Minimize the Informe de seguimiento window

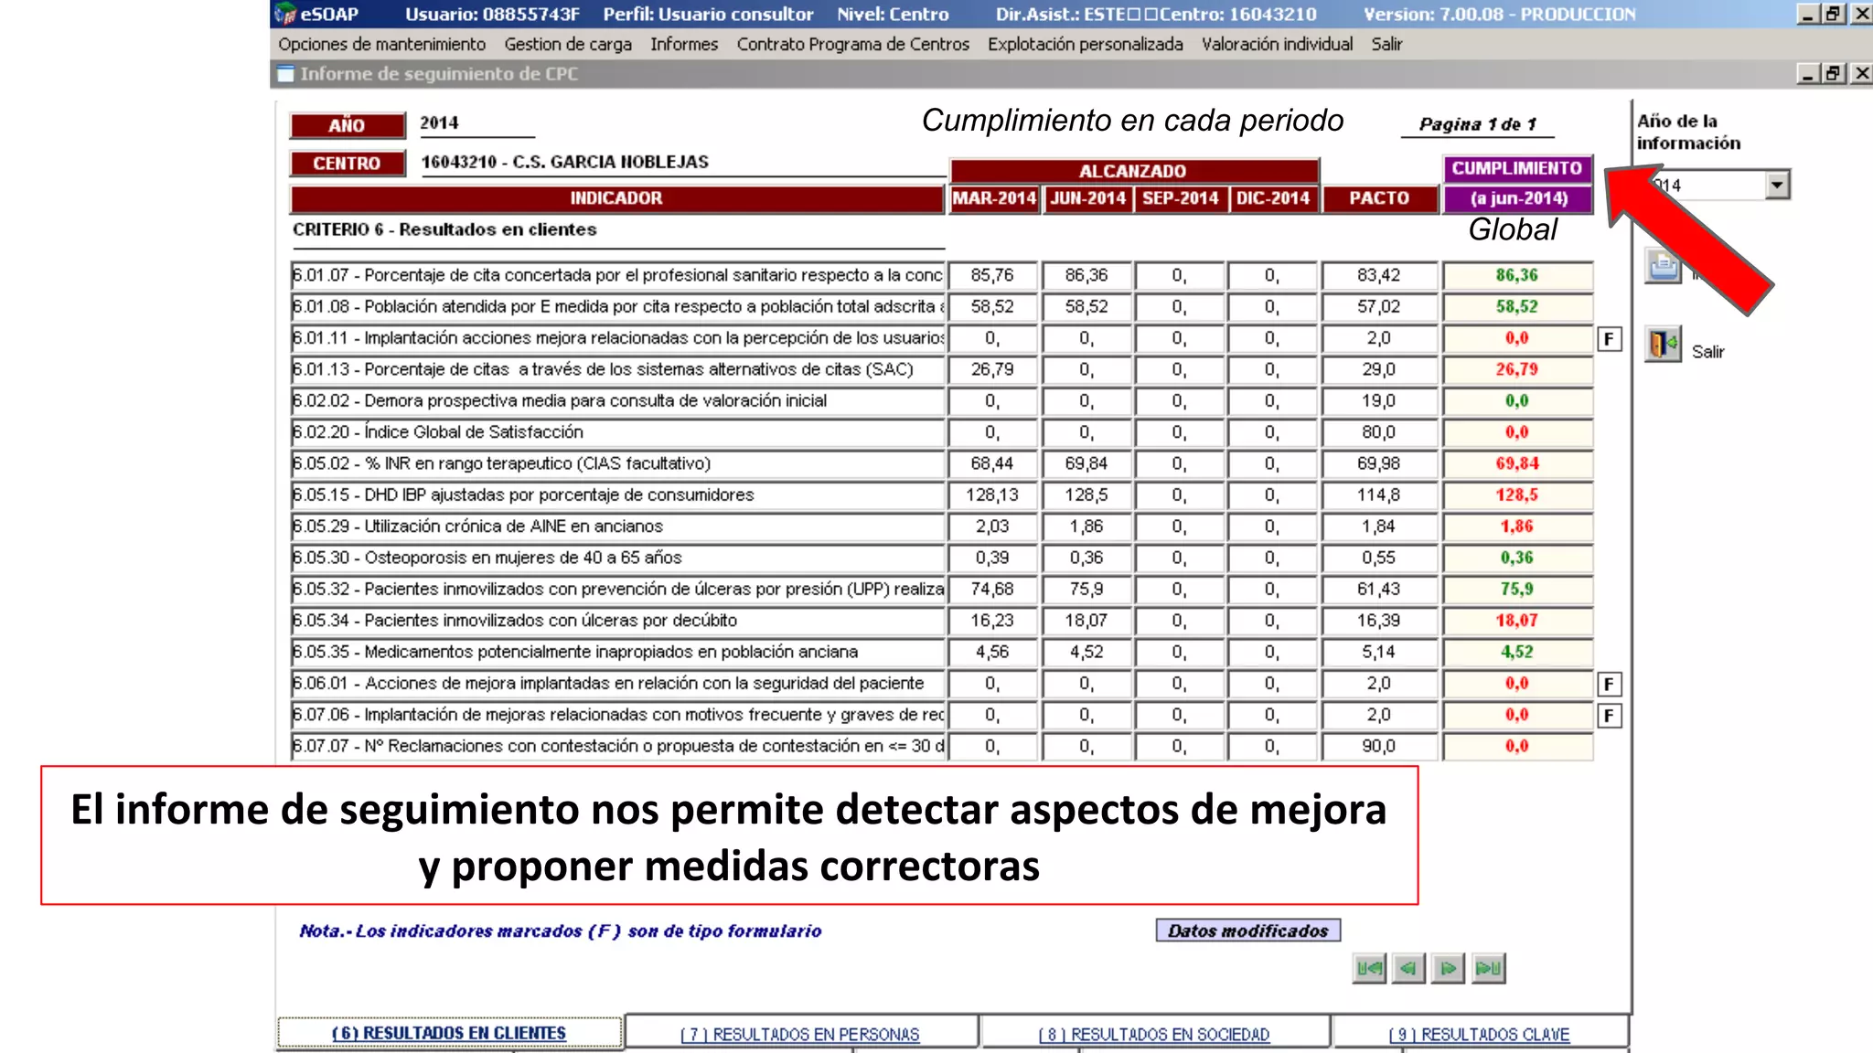1807,73
